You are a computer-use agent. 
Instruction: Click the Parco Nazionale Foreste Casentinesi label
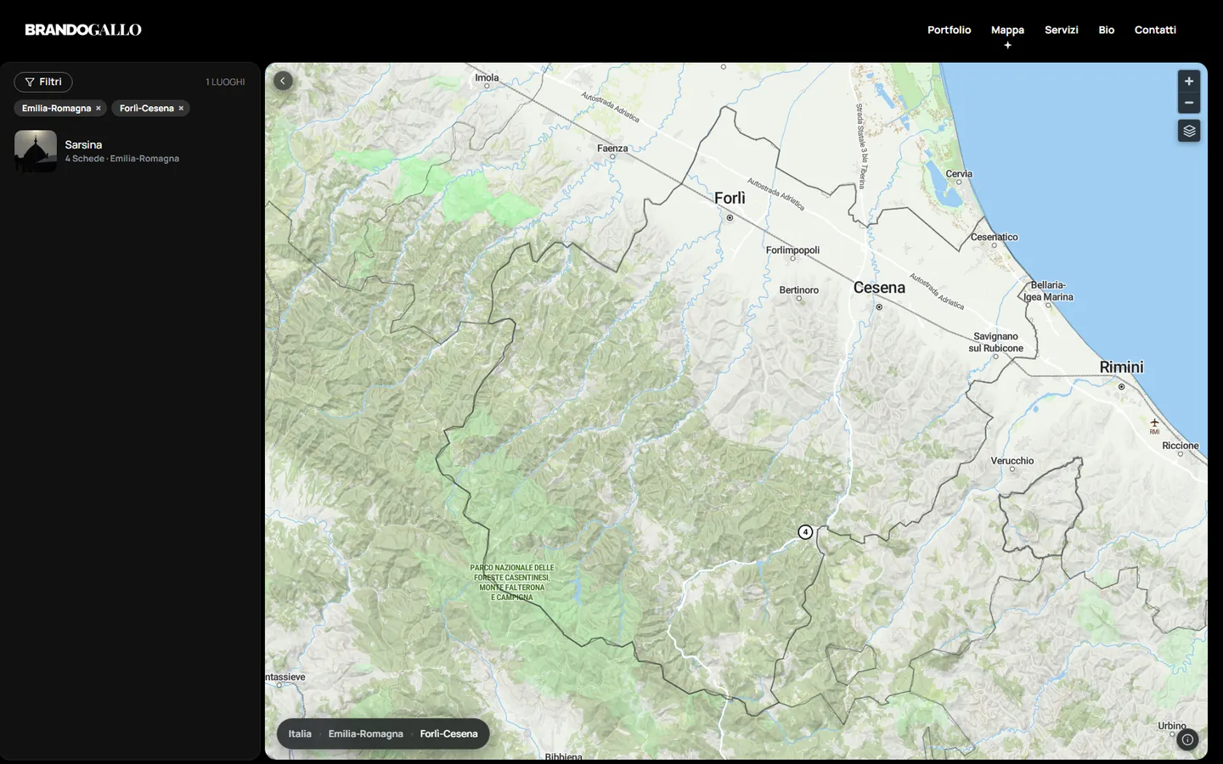[512, 582]
